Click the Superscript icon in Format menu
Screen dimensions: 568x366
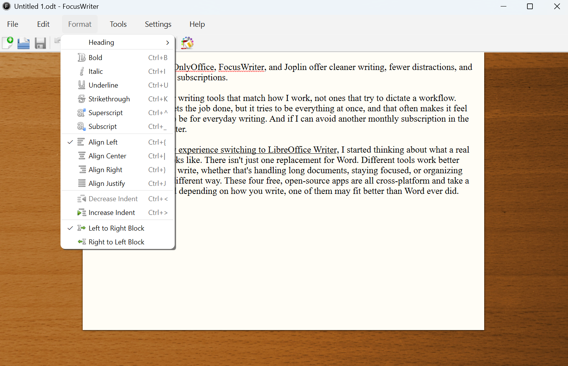[x=82, y=112]
